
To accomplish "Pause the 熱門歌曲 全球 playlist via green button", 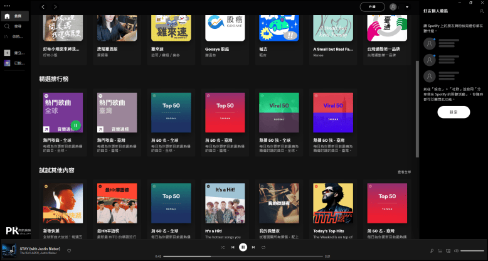I will click(x=76, y=125).
